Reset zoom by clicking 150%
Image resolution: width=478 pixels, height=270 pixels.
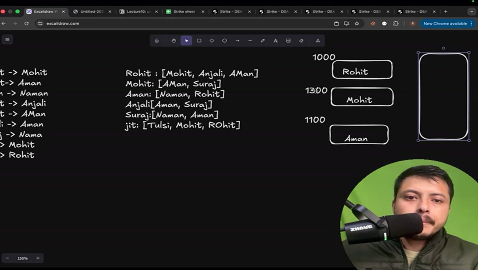pyautogui.click(x=22, y=258)
